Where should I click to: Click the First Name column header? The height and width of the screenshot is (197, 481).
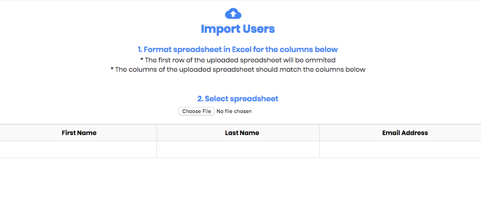click(x=79, y=133)
